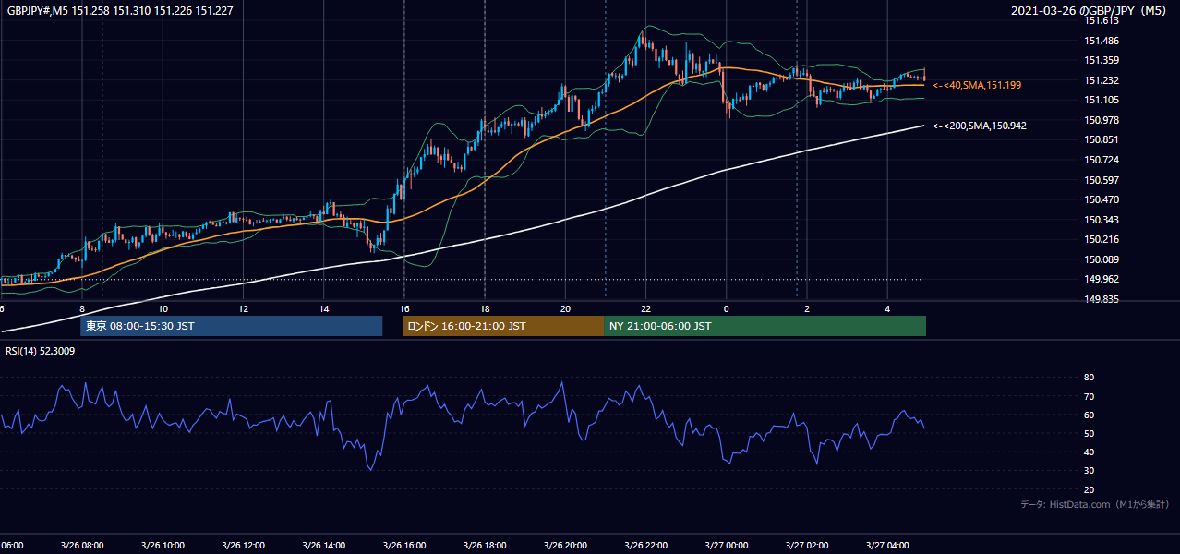Click the RSI scale value 40
The width and height of the screenshot is (1180, 554).
[1090, 452]
